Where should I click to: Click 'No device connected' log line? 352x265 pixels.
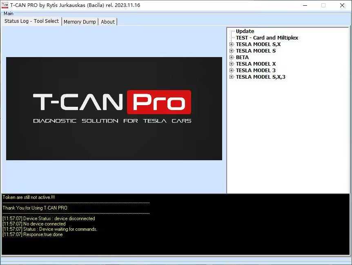click(34, 224)
